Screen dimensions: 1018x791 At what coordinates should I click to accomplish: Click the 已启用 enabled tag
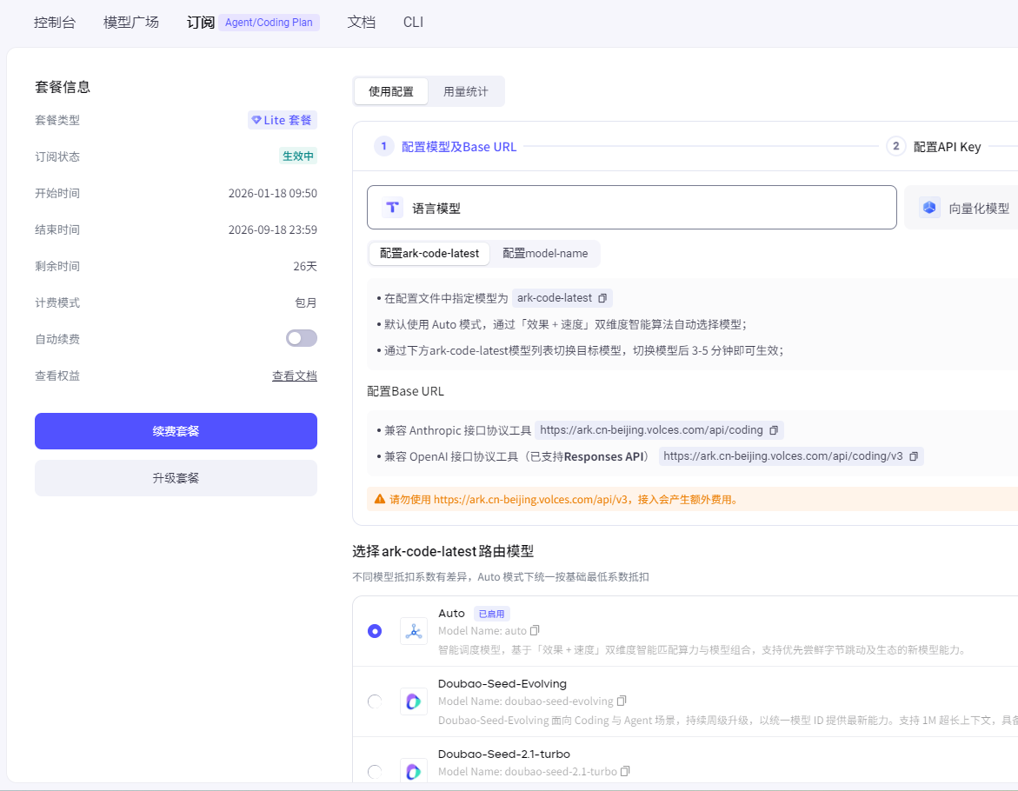click(491, 614)
